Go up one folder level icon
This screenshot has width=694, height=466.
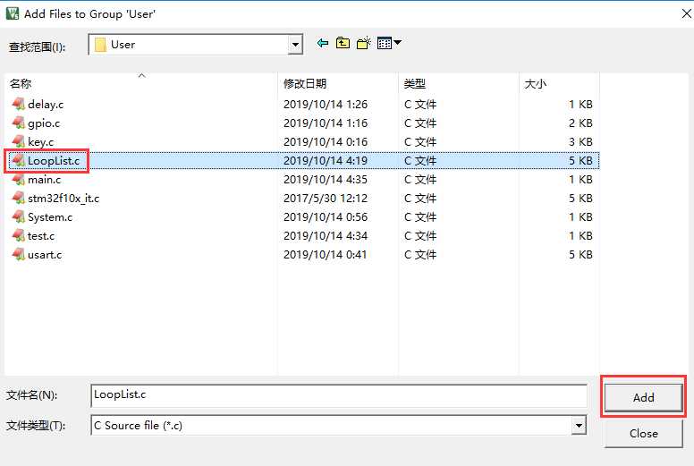click(x=343, y=43)
